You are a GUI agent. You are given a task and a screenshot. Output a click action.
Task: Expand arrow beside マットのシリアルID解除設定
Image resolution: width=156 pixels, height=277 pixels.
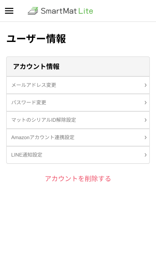(x=145, y=120)
